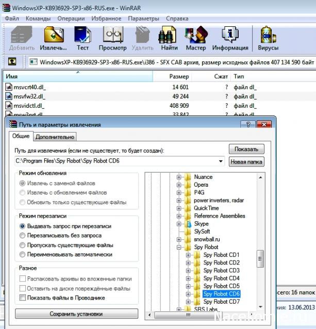The width and height of the screenshot is (316, 329).
Task: Run the Тест archive icon
Action: pos(82,35)
